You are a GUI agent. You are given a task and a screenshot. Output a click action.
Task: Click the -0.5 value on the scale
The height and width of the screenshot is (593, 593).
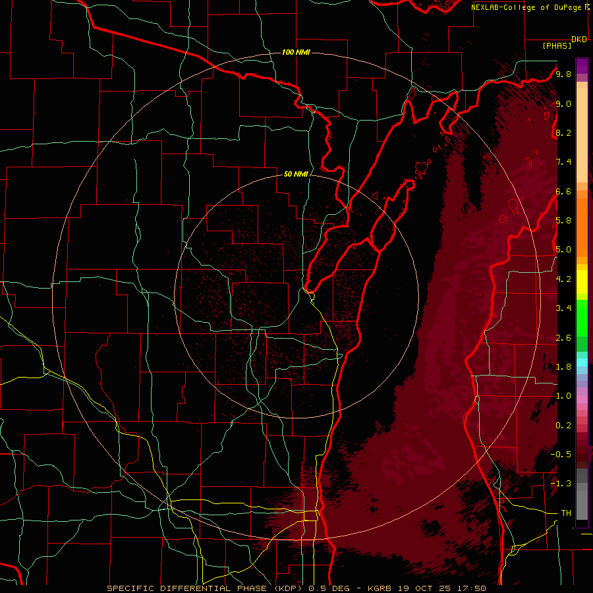pos(561,455)
